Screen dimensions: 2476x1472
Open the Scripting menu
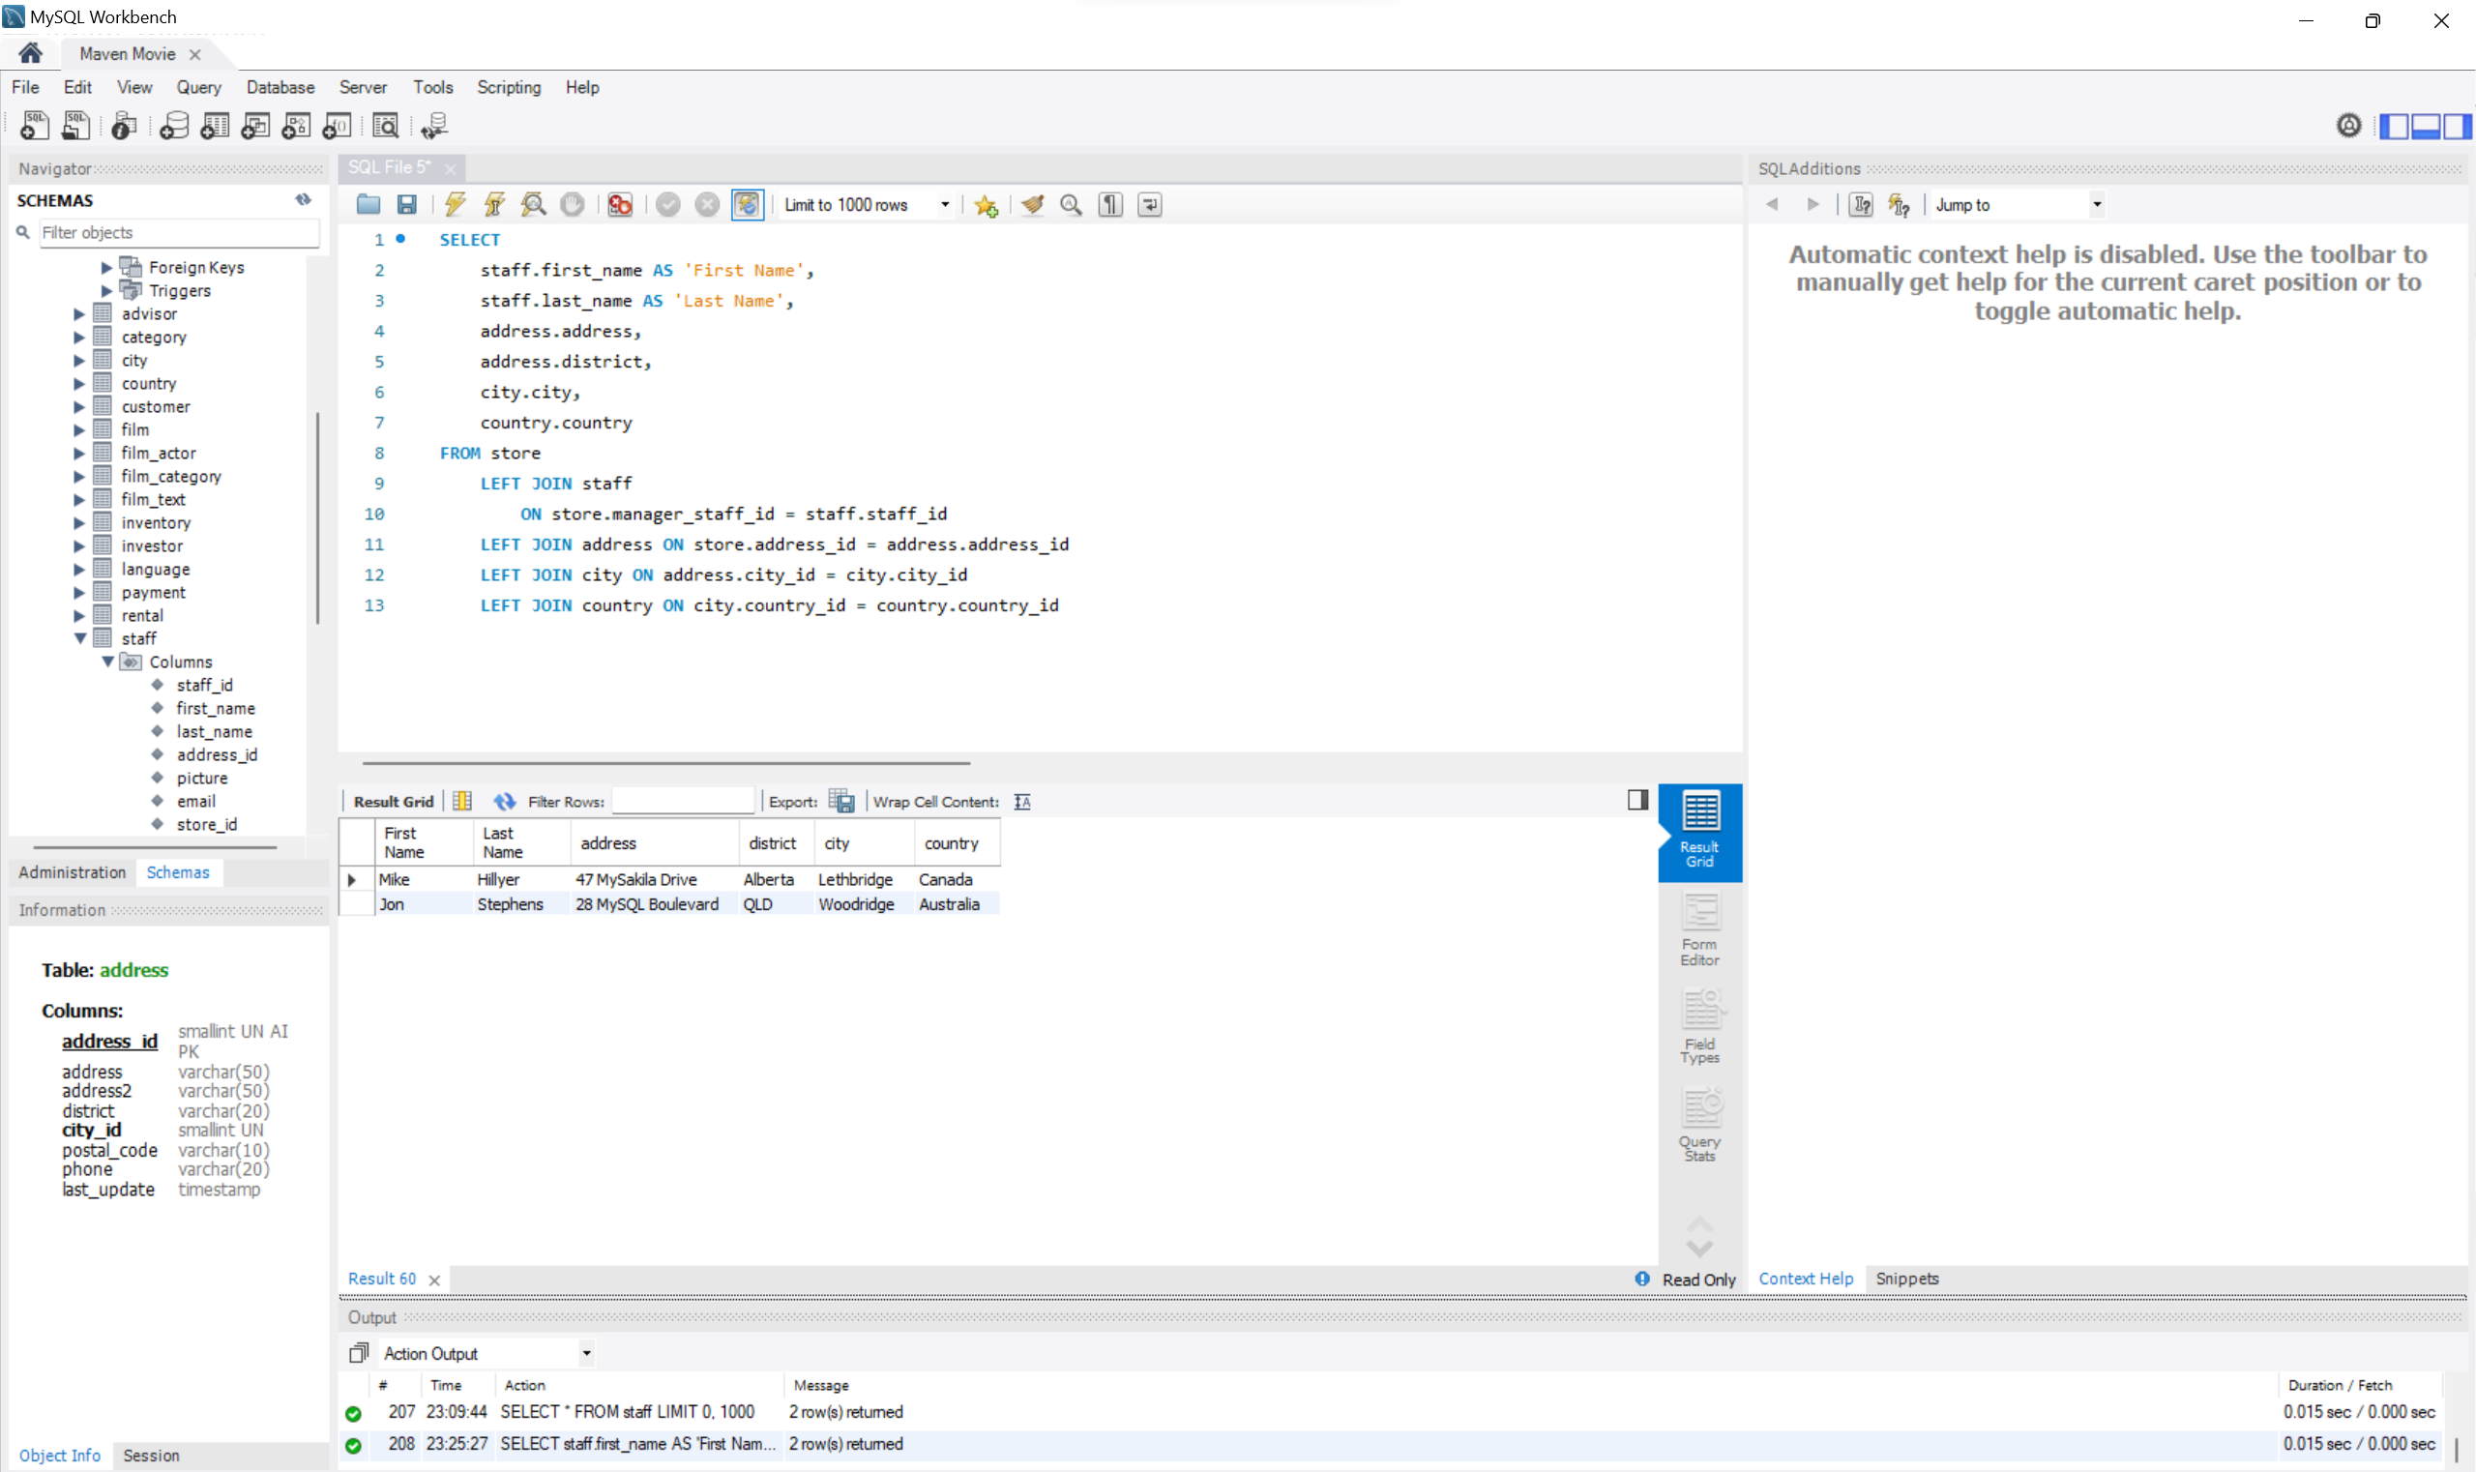[x=509, y=87]
